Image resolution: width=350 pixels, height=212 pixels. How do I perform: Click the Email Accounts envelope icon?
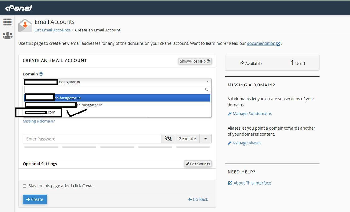tap(25, 25)
